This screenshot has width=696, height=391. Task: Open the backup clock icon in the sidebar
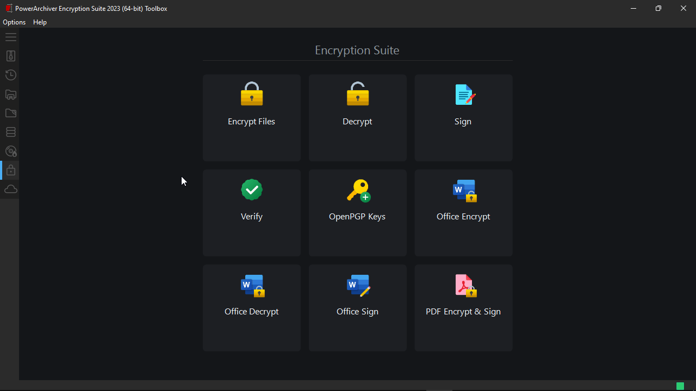coord(11,75)
